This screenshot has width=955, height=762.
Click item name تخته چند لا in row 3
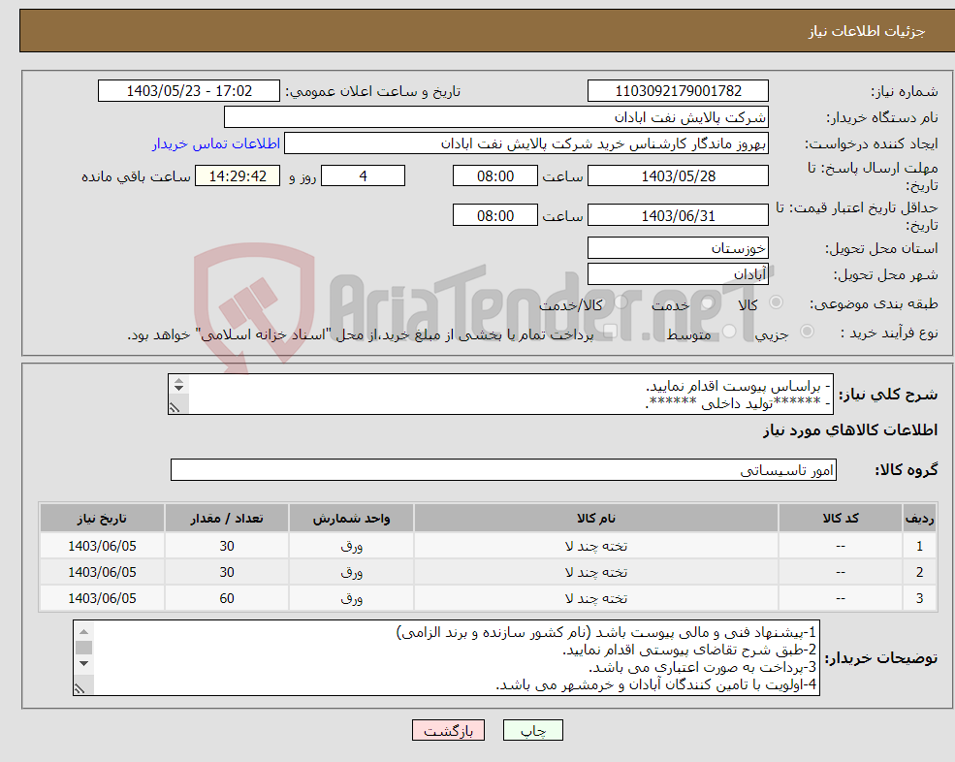tap(595, 599)
